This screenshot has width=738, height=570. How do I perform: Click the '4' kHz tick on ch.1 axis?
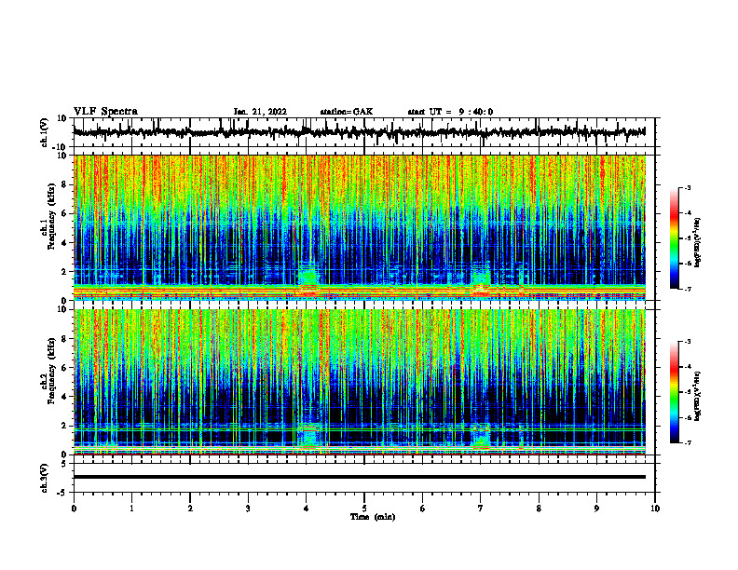[x=65, y=243]
